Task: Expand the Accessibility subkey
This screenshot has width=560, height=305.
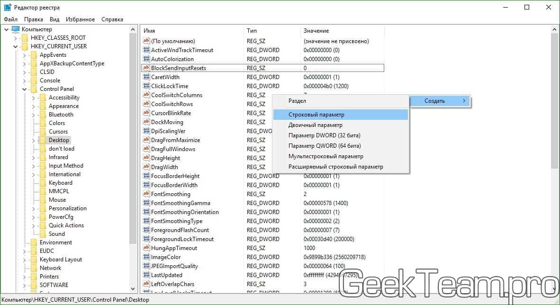Action: coord(33,98)
